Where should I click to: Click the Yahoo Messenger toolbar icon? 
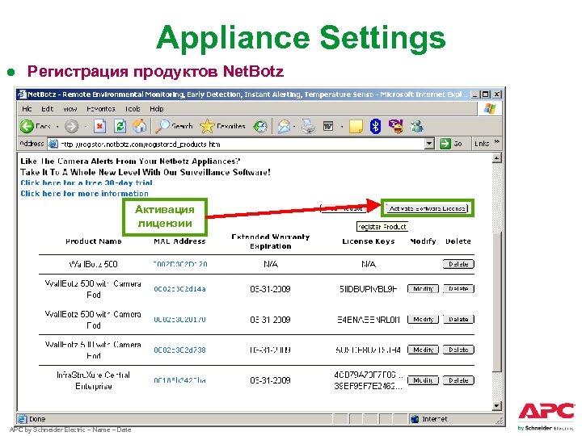[x=395, y=127]
